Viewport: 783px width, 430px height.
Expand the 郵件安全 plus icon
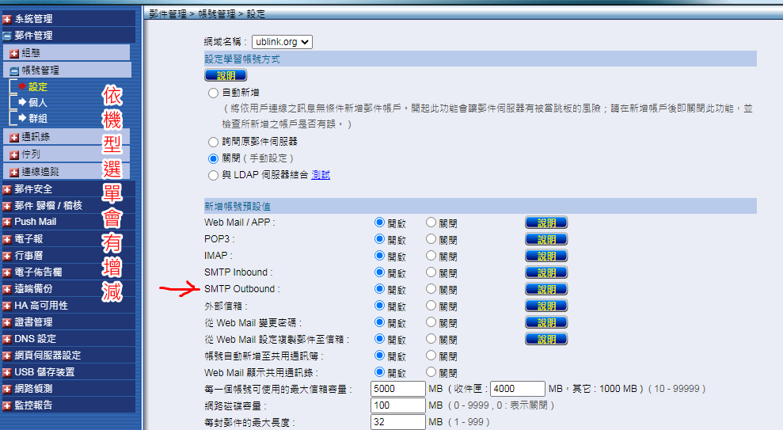click(7, 189)
